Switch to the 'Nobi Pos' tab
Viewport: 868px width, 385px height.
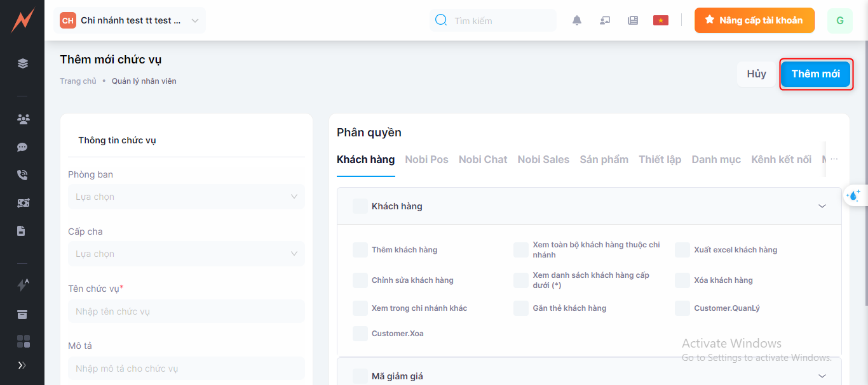pyautogui.click(x=426, y=160)
